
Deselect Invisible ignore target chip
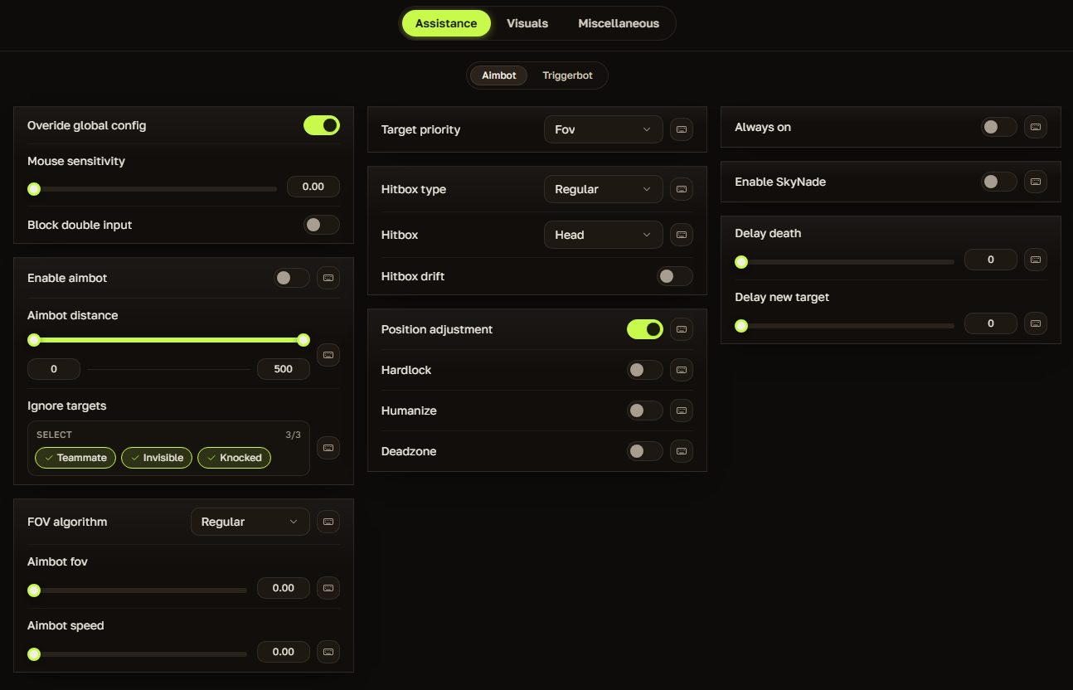[157, 458]
